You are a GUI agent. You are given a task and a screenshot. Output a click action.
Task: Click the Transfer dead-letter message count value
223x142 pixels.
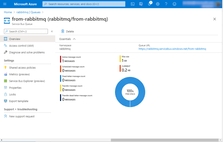(69, 99)
